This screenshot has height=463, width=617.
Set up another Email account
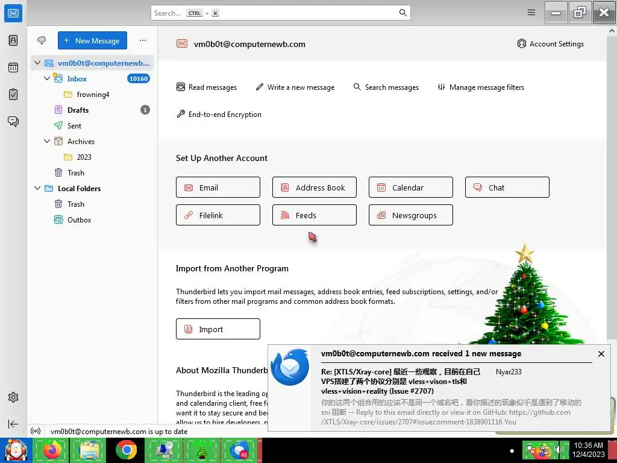[x=218, y=187]
